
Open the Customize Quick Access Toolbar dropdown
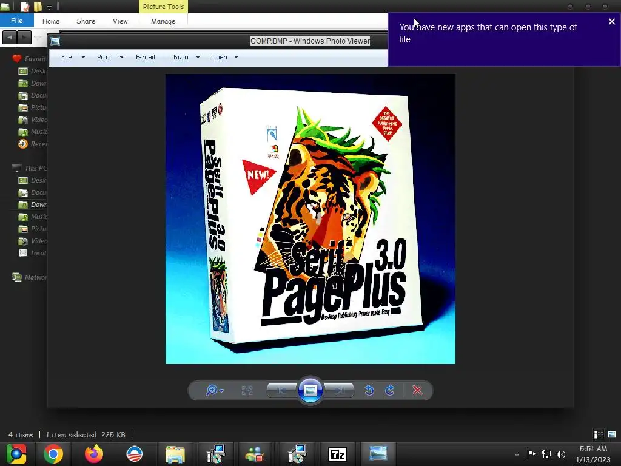point(50,7)
